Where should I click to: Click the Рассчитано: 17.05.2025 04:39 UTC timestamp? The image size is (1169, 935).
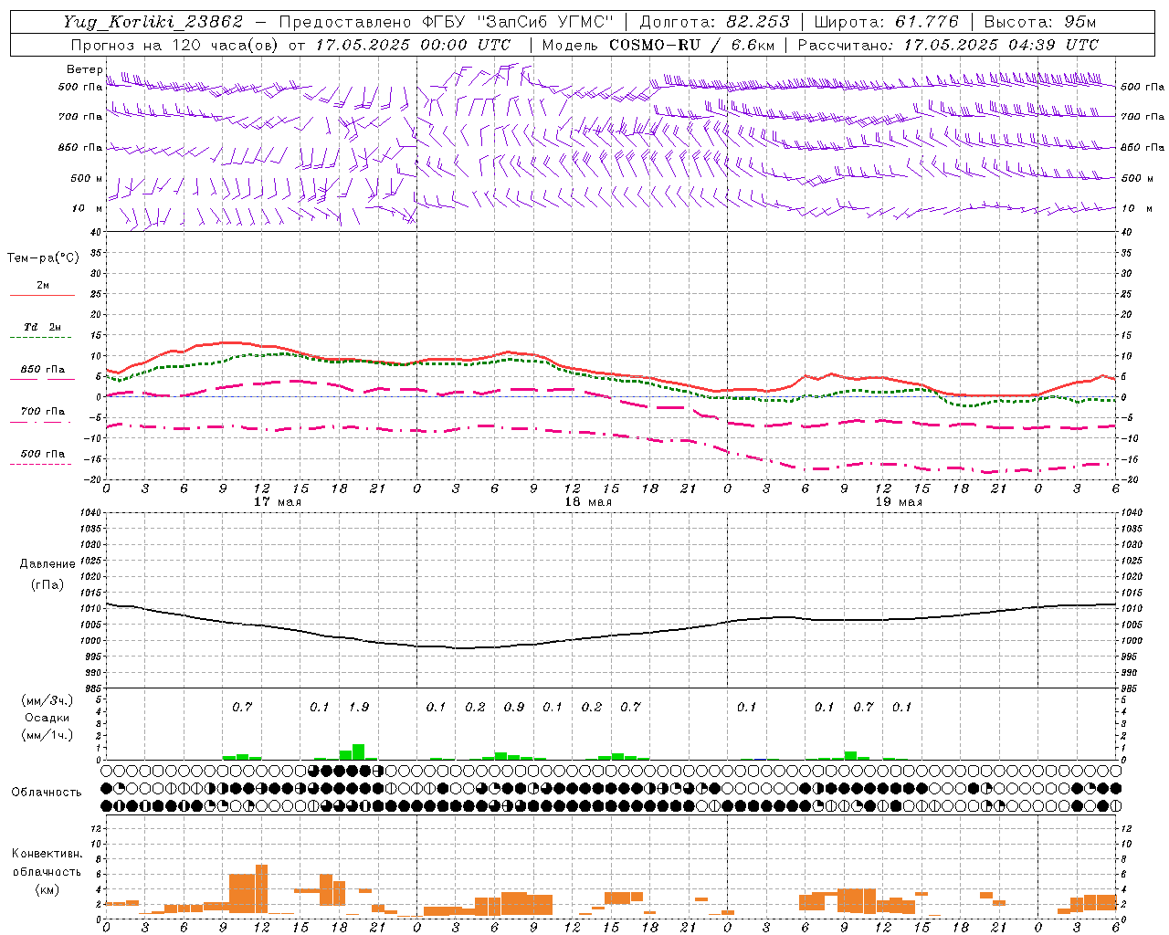tap(948, 45)
